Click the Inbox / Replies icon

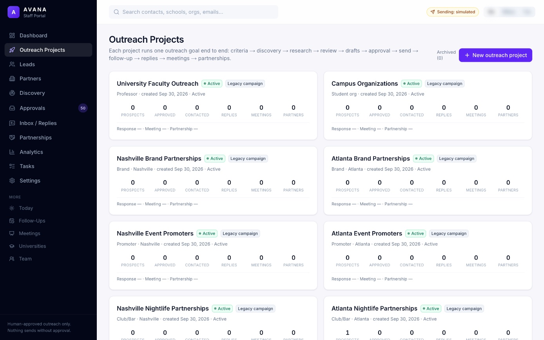tap(12, 123)
